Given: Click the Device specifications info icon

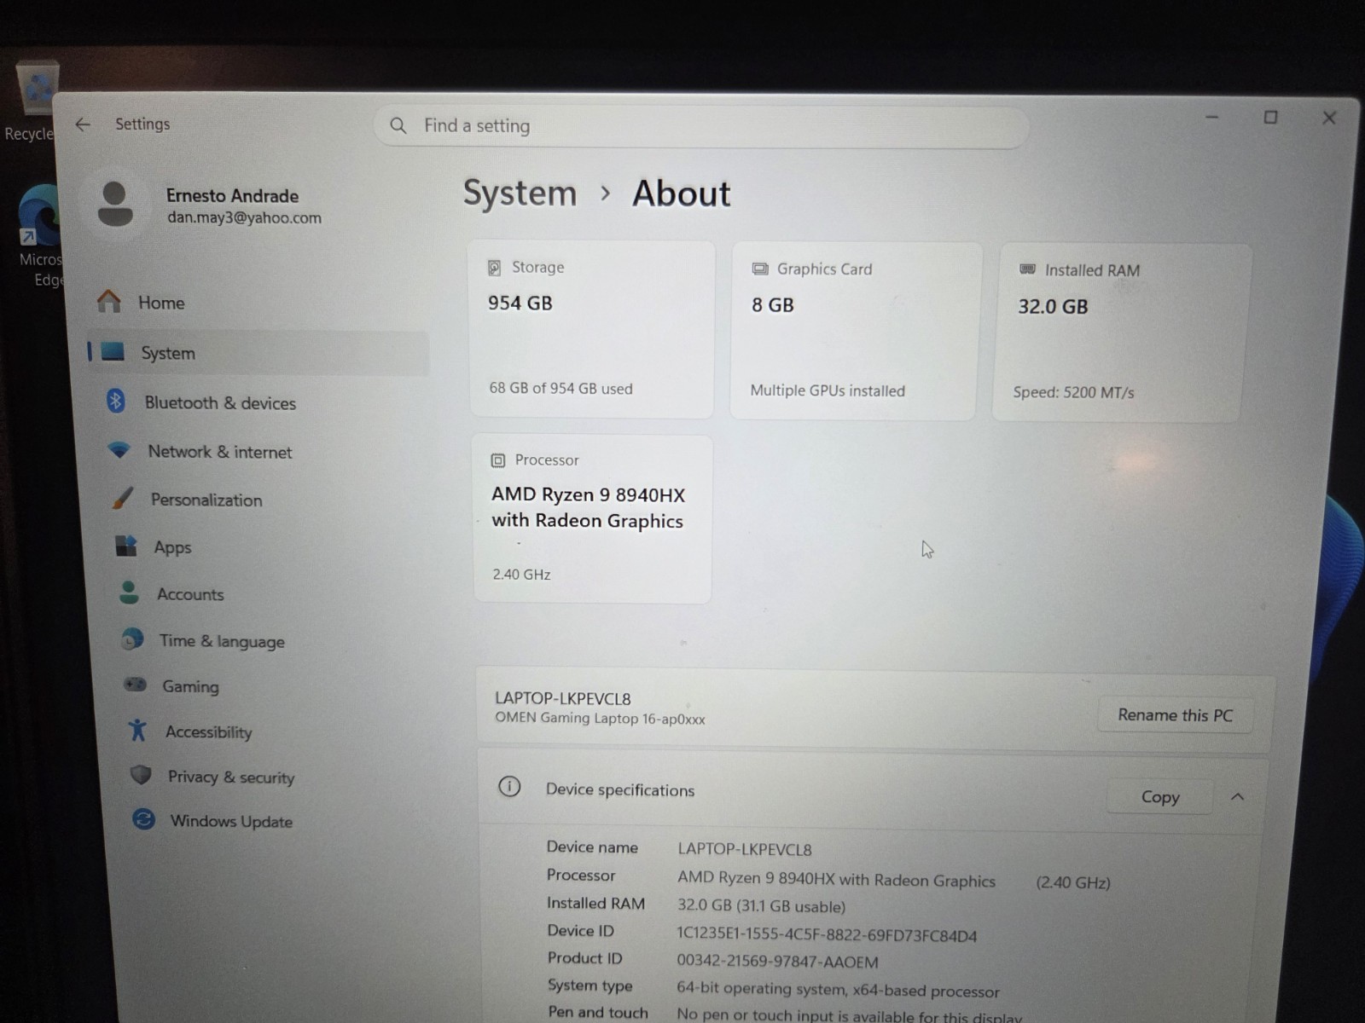Looking at the screenshot, I should (509, 787).
